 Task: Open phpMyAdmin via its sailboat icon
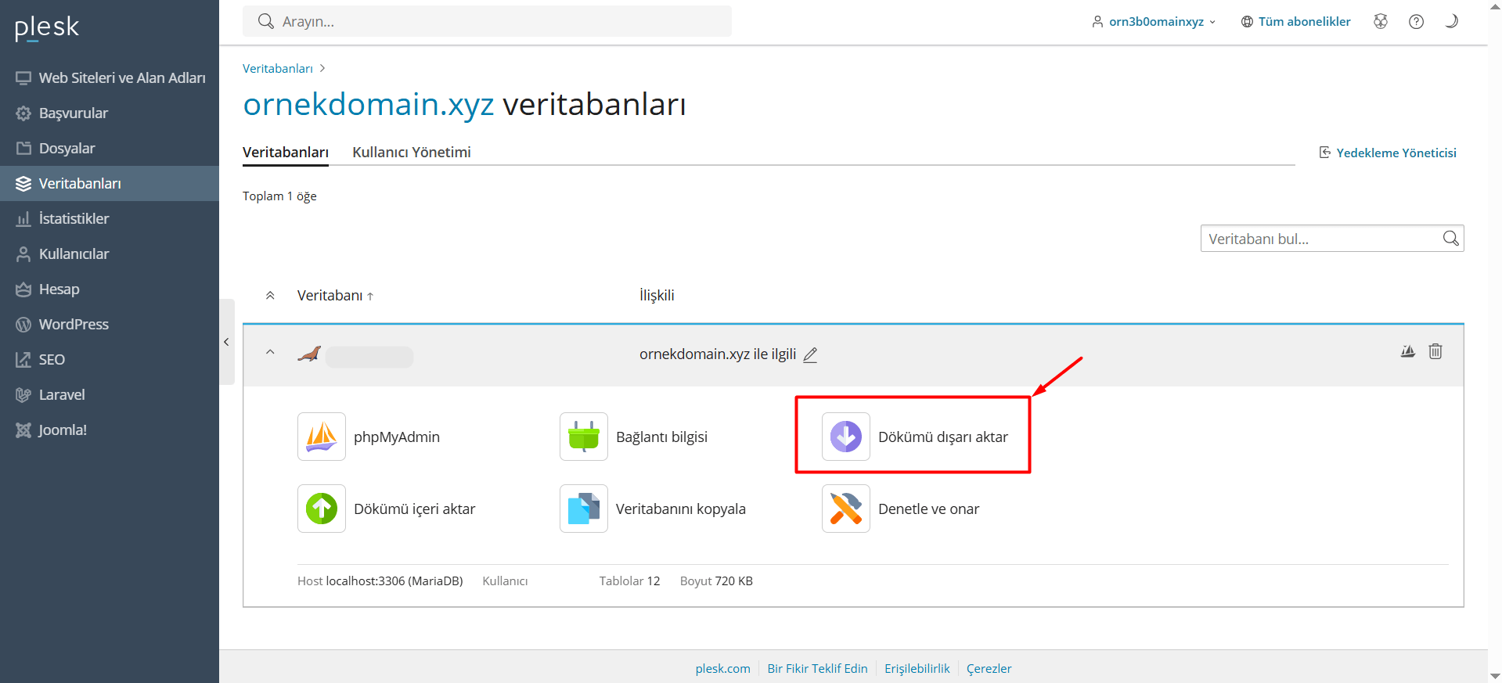point(321,437)
